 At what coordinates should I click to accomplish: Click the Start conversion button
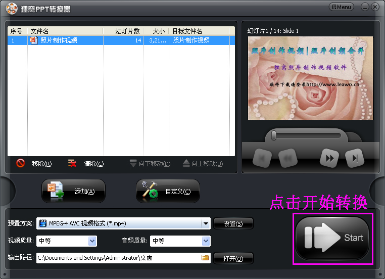332,238
